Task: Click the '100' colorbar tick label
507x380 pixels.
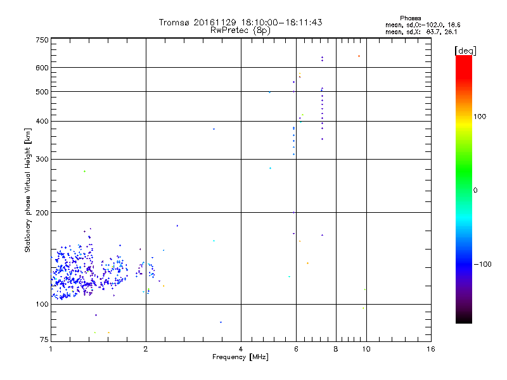Action: click(480, 117)
